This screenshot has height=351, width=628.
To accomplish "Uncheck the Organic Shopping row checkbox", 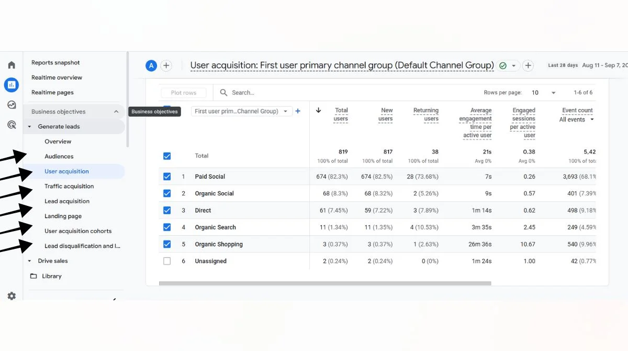I will pyautogui.click(x=167, y=244).
